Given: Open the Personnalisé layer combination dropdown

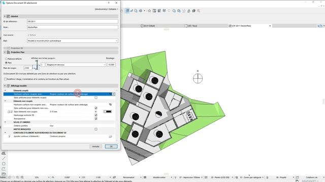Looking at the screenshot, I should click(x=141, y=177).
